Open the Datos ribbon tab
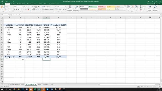 [35, 4]
